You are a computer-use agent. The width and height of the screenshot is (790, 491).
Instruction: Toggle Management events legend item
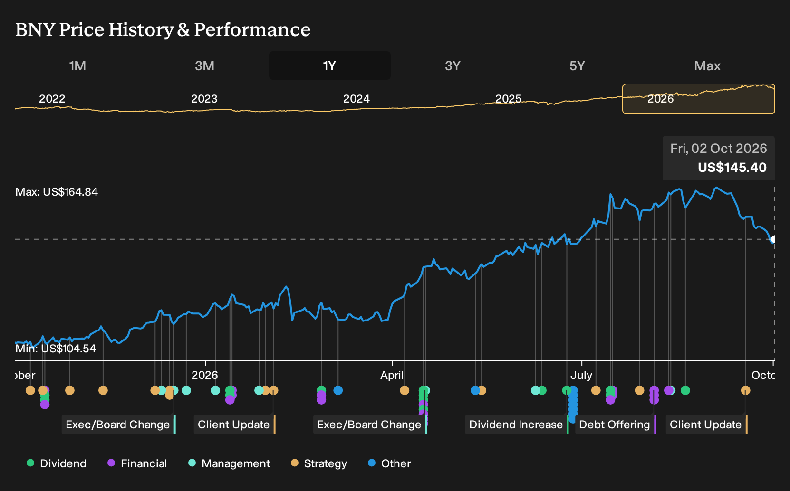(229, 463)
